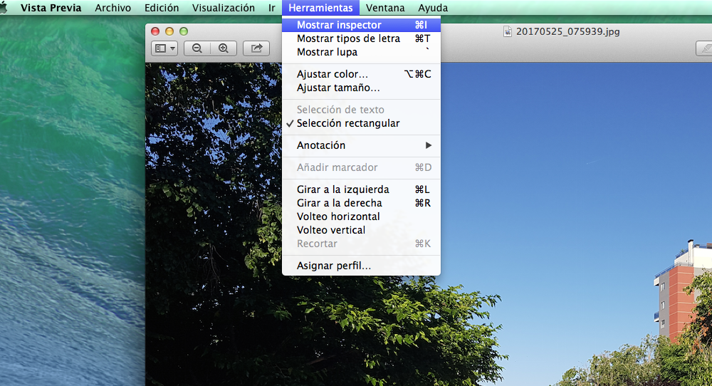
Task: Click the zoom out magnifier button
Action: pyautogui.click(x=197, y=48)
